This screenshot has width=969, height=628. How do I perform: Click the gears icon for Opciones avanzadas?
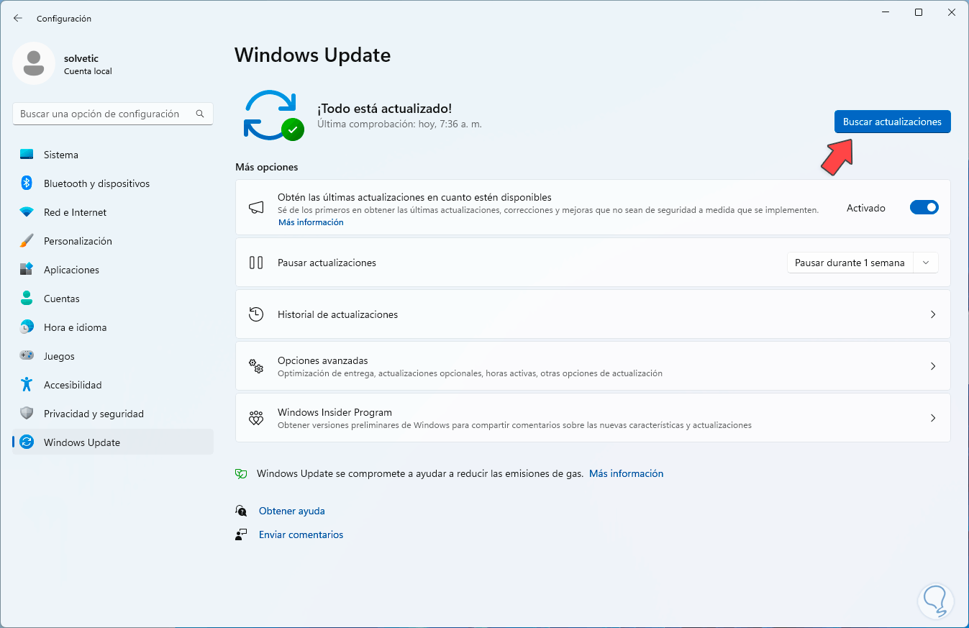[256, 366]
